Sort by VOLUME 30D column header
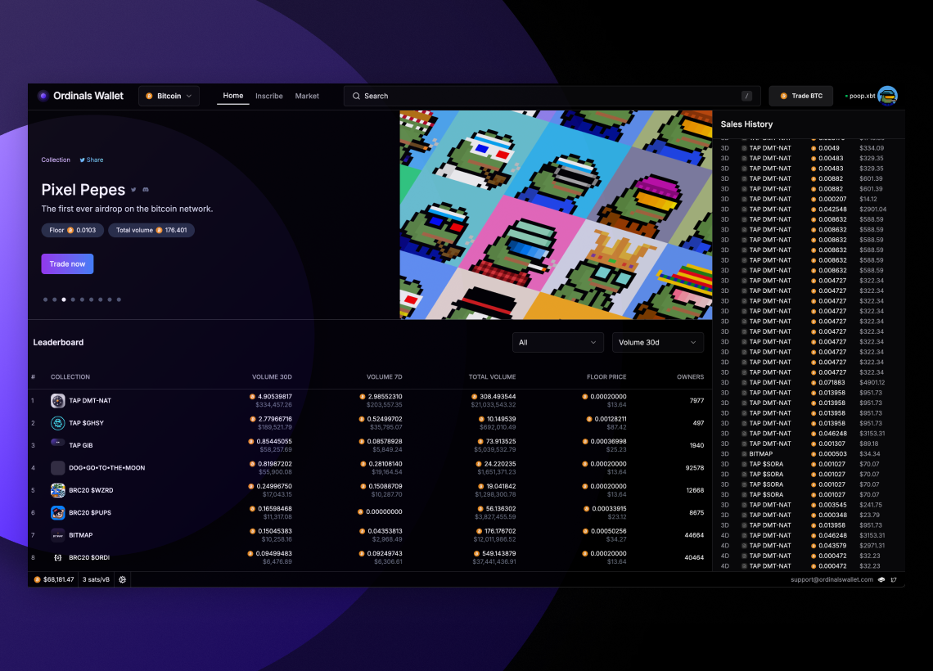This screenshot has width=933, height=671. click(x=272, y=377)
